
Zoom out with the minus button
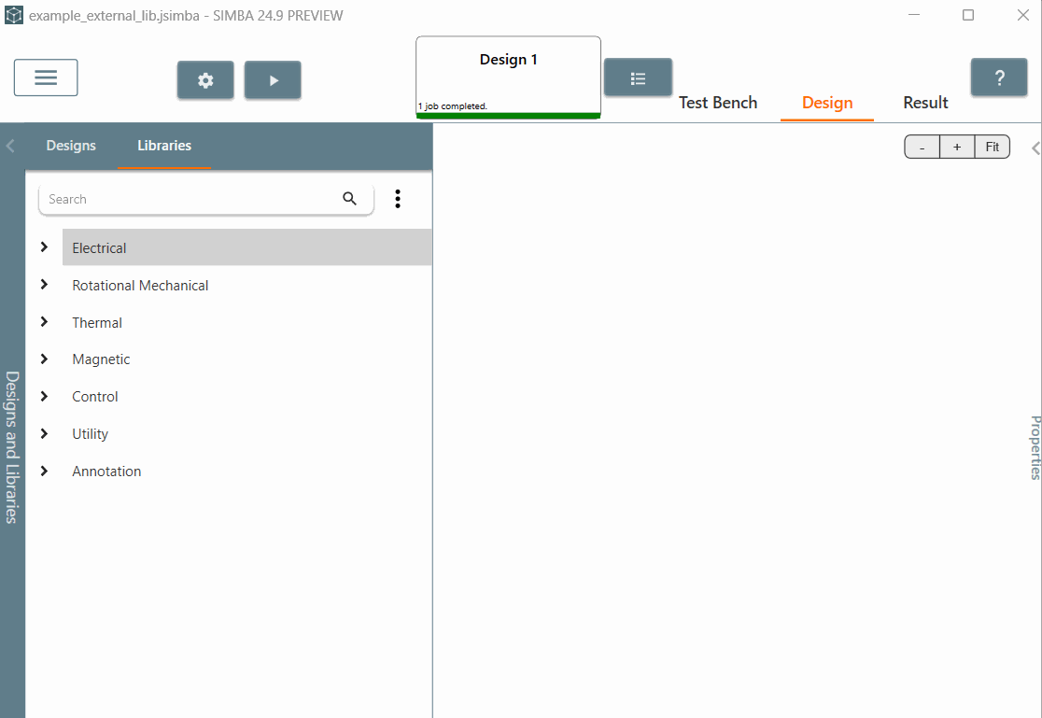click(922, 148)
